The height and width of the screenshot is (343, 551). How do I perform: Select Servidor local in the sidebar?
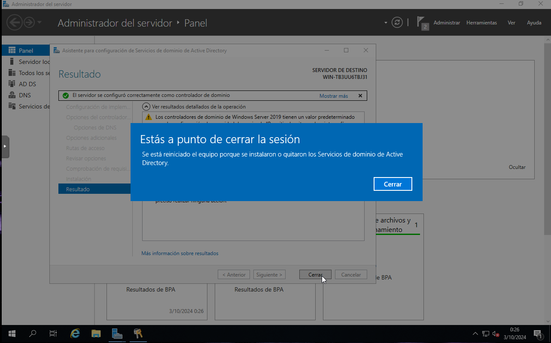pyautogui.click(x=26, y=62)
